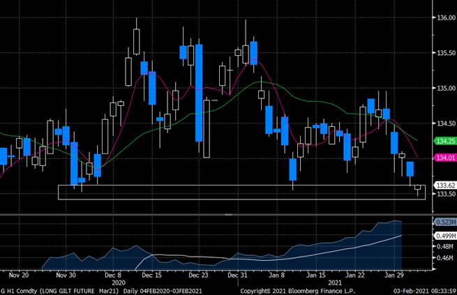457x295 pixels.
Task: Click the 0.523M open interest label
Action: pyautogui.click(x=445, y=222)
